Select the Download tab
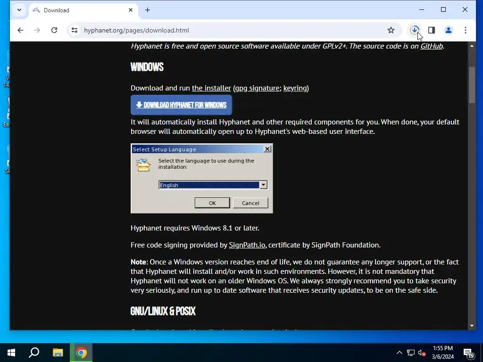This screenshot has width=483, height=362. (83, 10)
